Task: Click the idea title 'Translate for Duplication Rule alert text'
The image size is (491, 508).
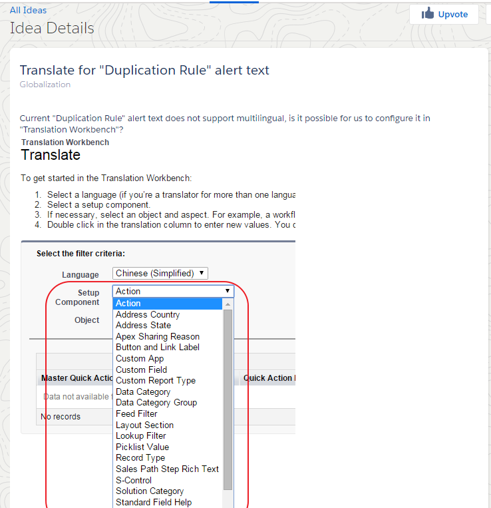Action: coord(144,70)
